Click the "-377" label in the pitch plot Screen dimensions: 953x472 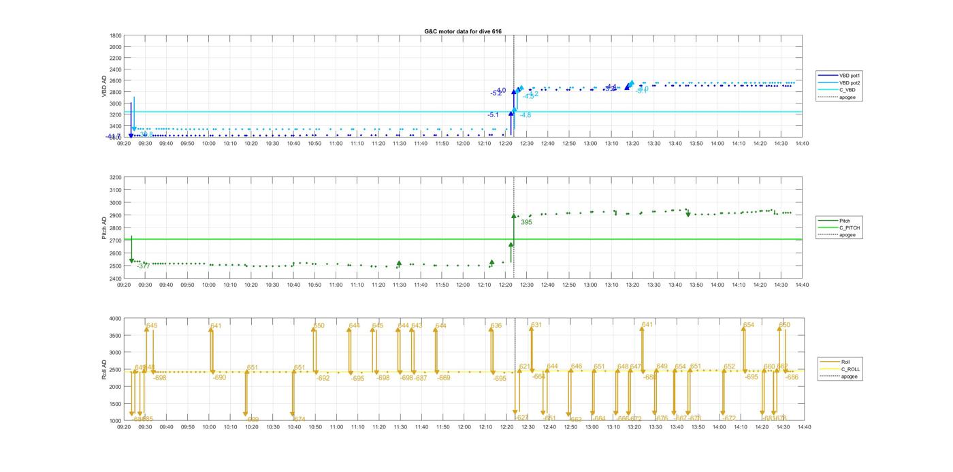tap(143, 266)
